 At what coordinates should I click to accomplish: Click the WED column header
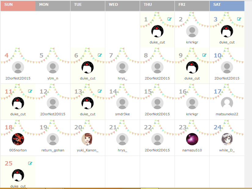(x=122, y=6)
